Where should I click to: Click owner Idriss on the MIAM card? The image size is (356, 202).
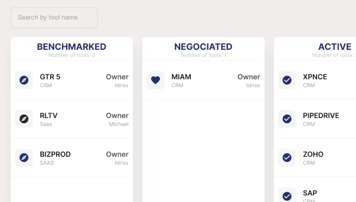(x=253, y=85)
